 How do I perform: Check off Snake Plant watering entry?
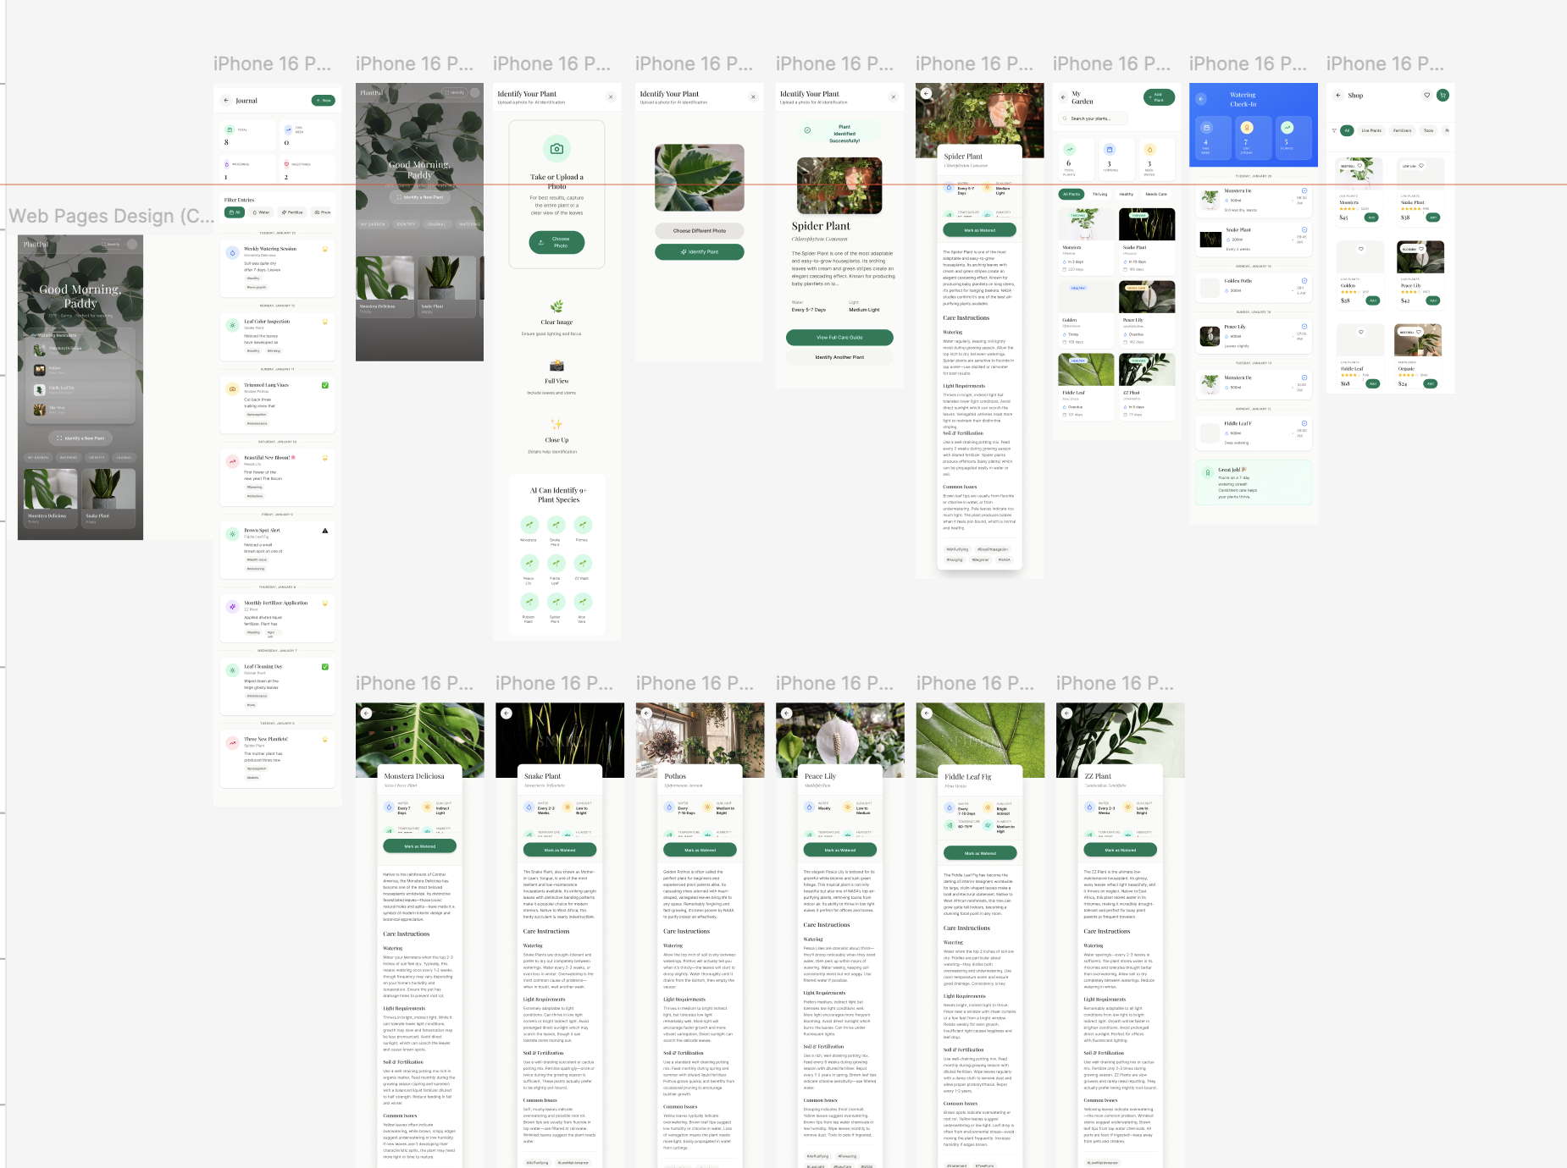1304,229
